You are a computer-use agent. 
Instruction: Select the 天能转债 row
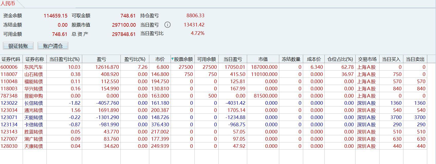tap(214, 117)
